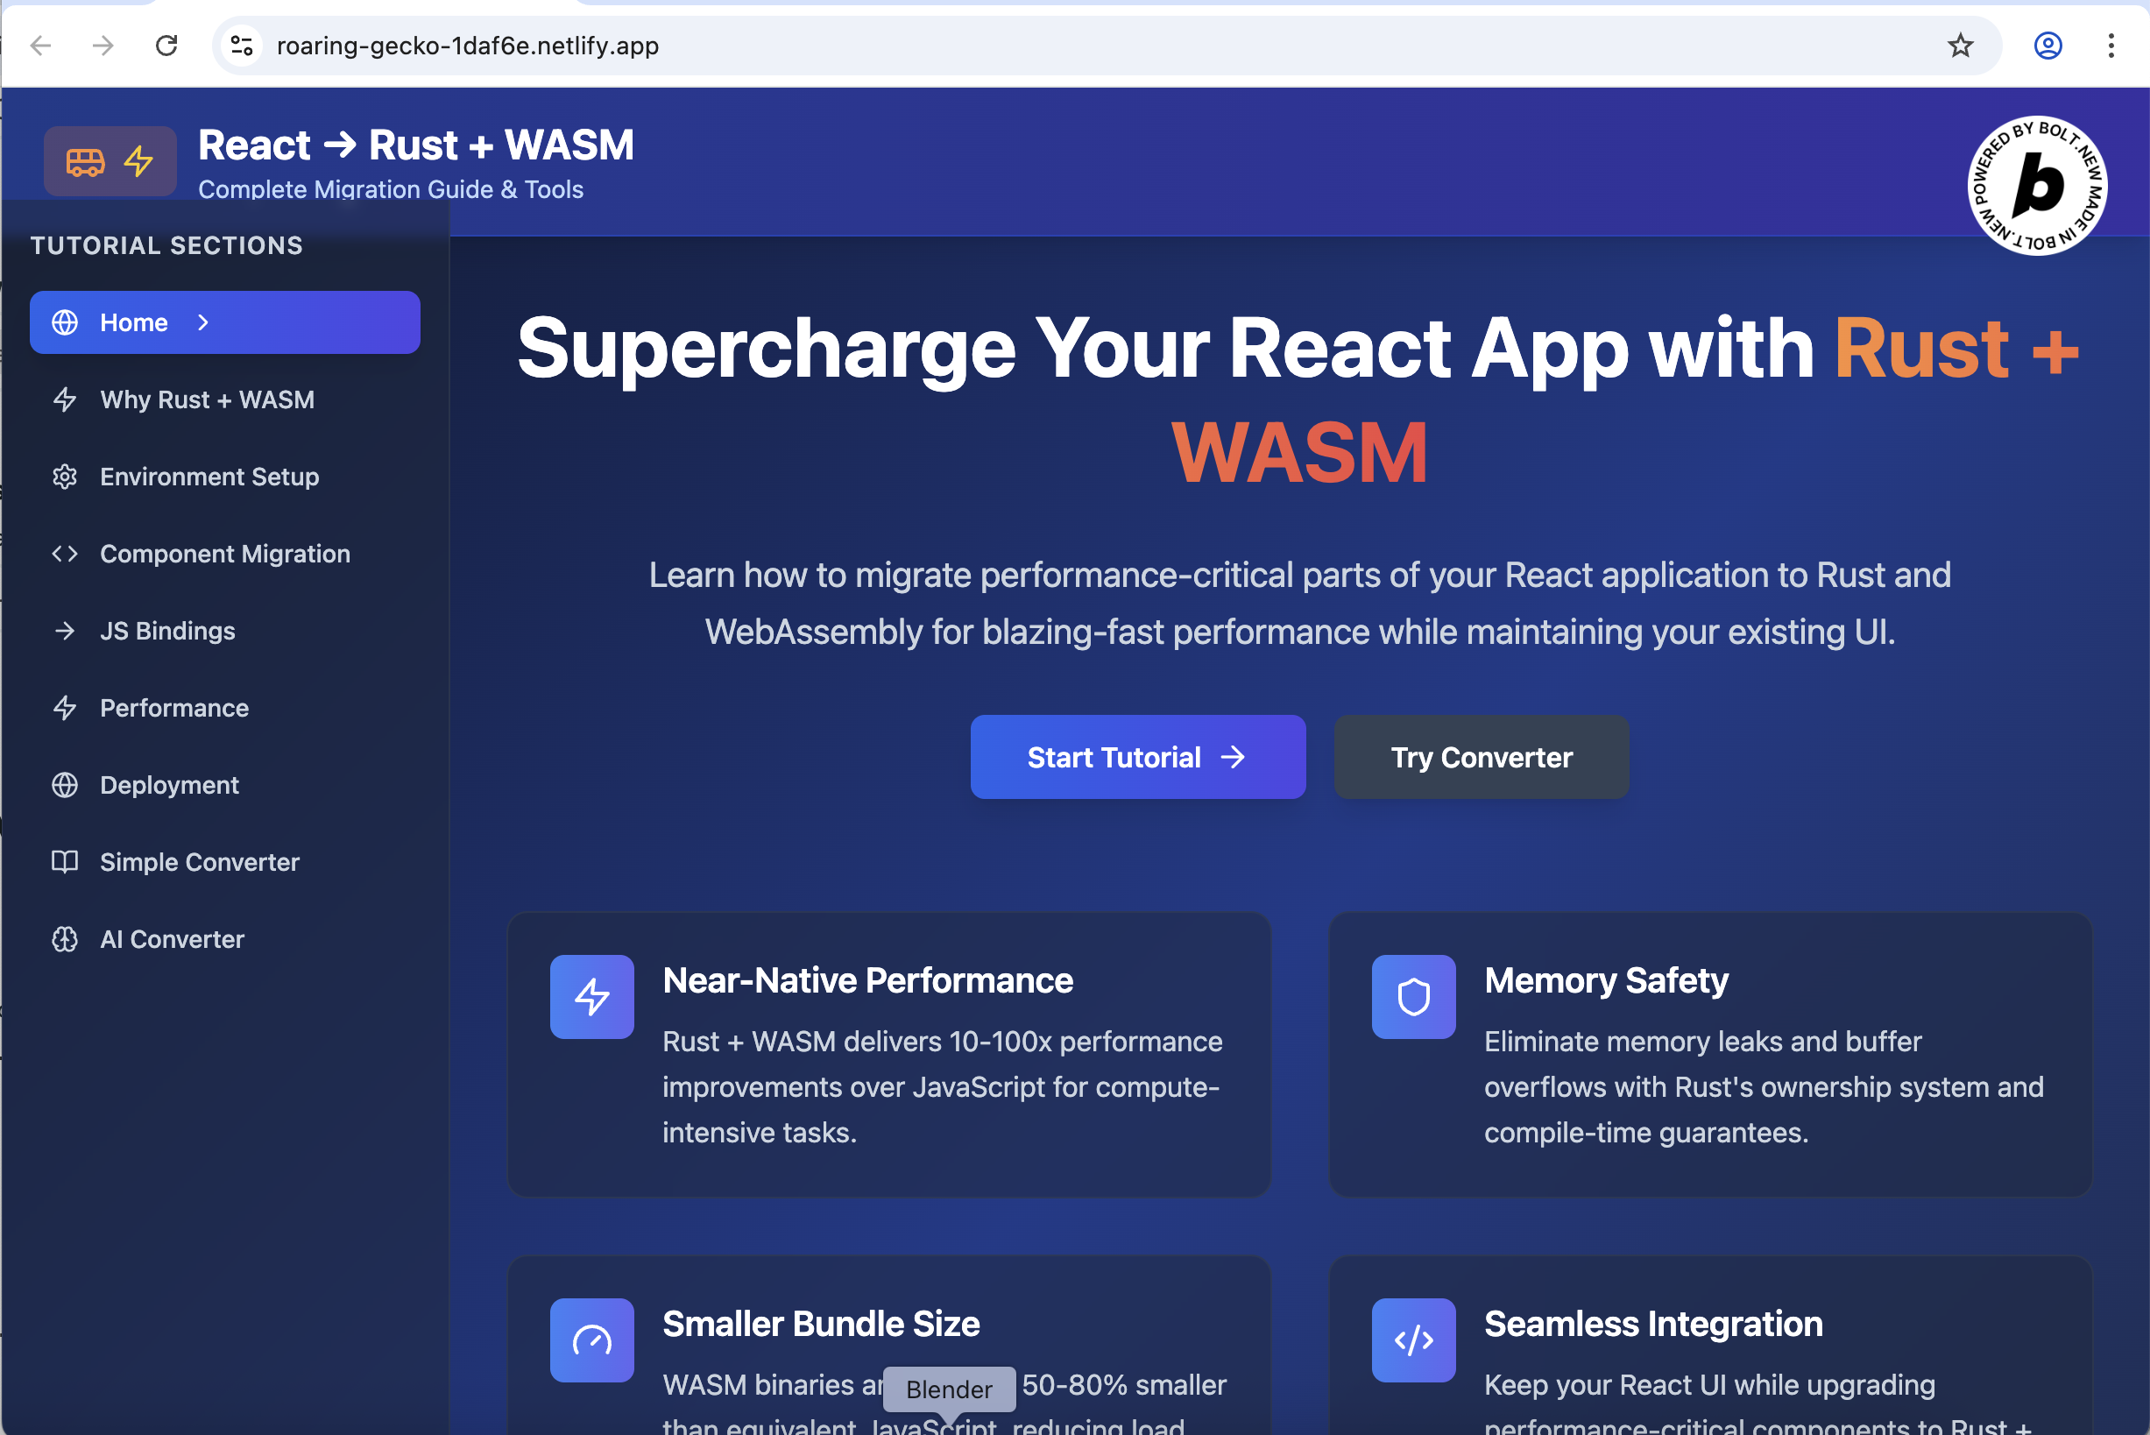Screen dimensions: 2150x1435
Task: Click the code icon on Seamless Integration card
Action: pos(1412,1339)
